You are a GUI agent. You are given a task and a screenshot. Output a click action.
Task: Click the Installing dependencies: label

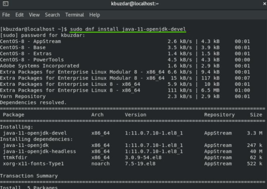click(36, 139)
